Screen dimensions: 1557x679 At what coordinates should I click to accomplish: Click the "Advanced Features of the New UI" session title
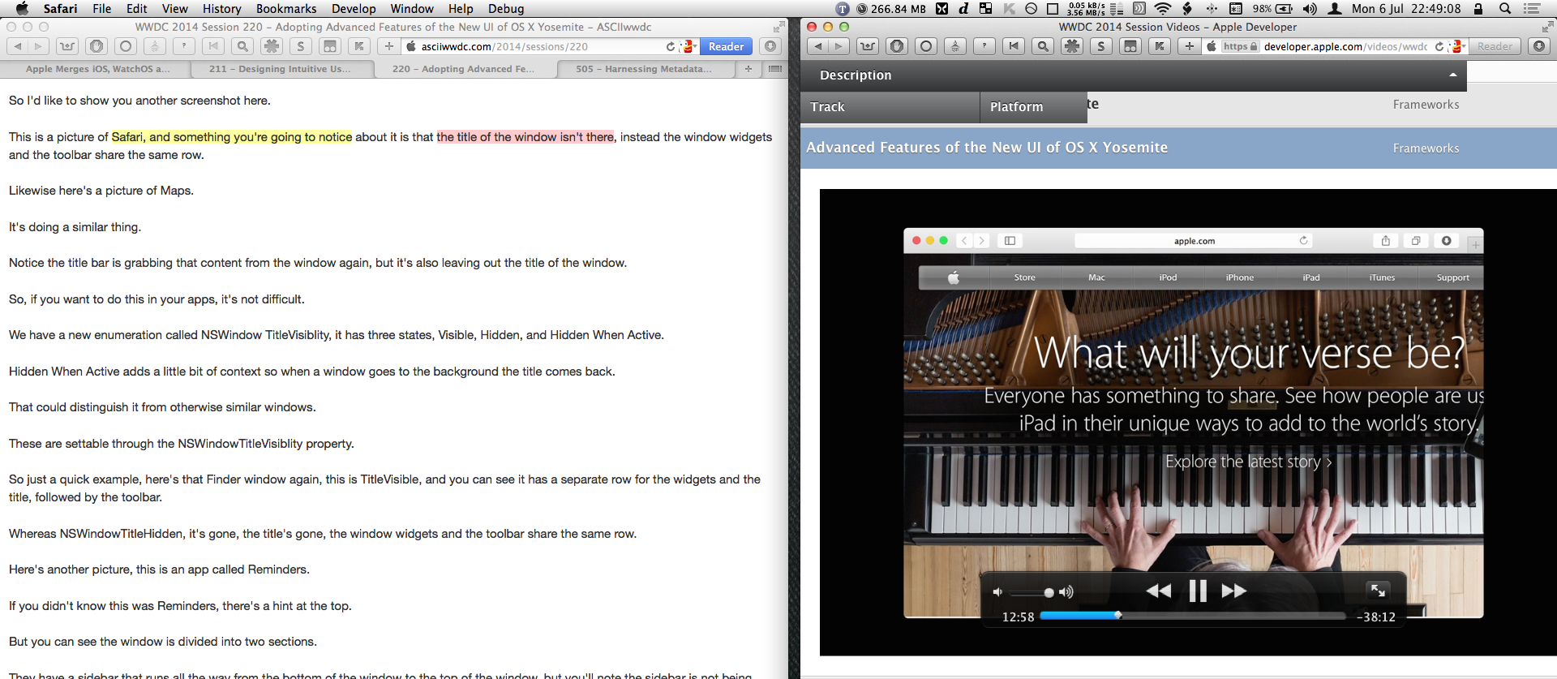point(987,148)
